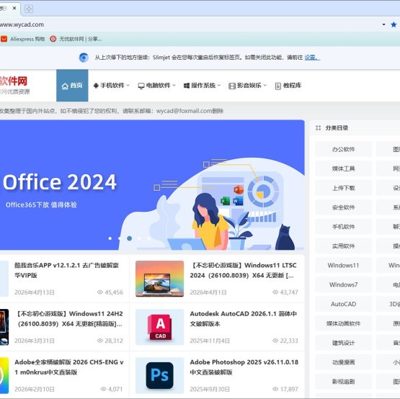Click the www.wycad.com address field

22,24
